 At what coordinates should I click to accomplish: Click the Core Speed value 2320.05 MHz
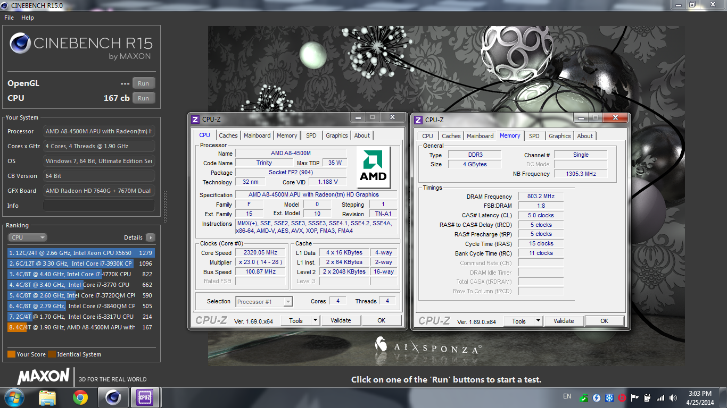pos(261,253)
